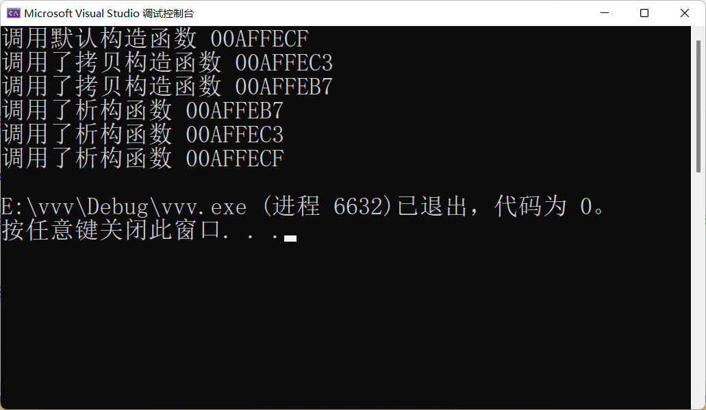Click address 00AFFEC3 on first 拷贝构造函数 line
This screenshot has width=706, height=410.
[x=283, y=62]
